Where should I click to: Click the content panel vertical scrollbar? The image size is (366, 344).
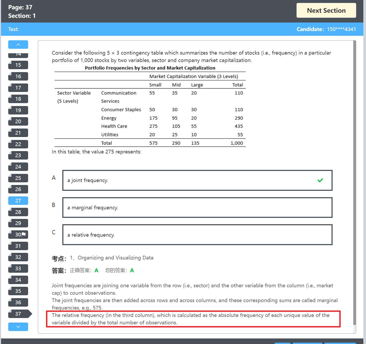(355, 183)
